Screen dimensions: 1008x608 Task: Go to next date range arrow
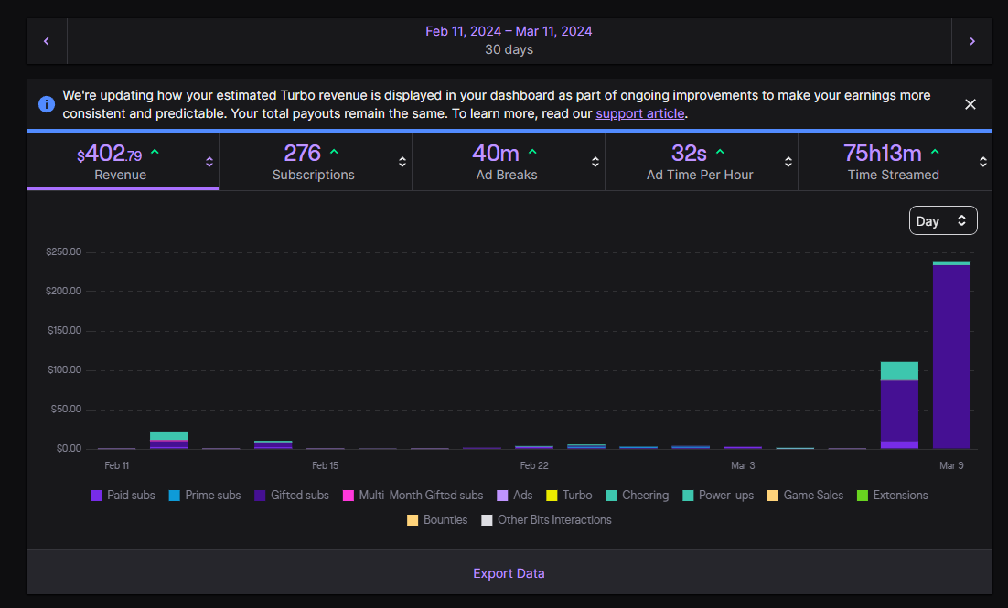pos(972,41)
